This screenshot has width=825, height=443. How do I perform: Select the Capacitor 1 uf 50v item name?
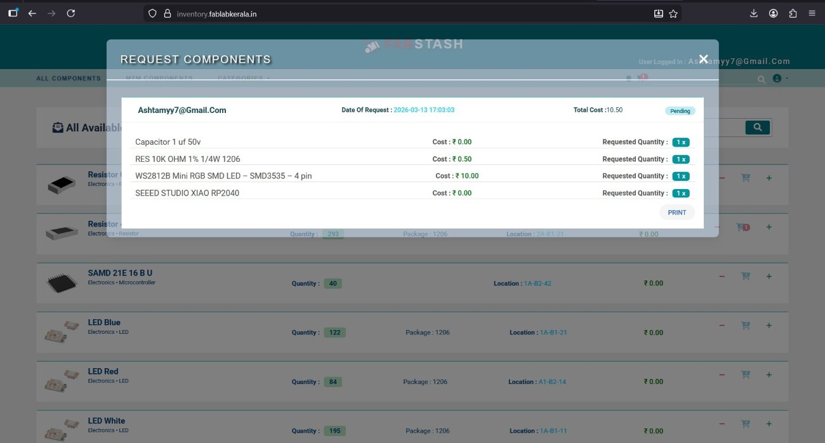[x=168, y=142]
